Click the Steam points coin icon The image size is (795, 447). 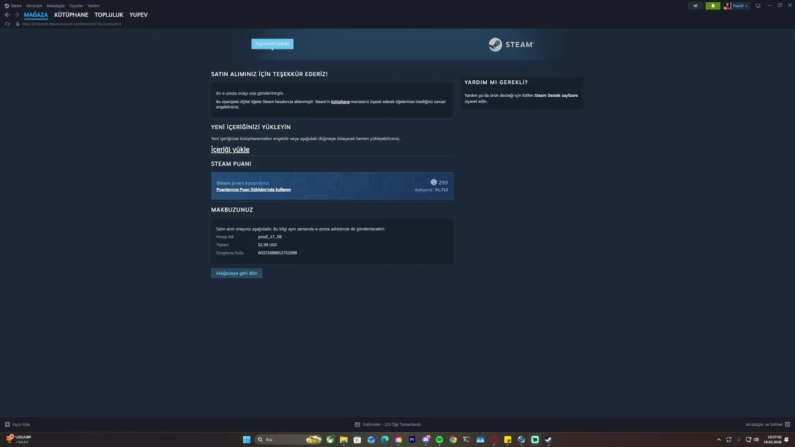coord(434,183)
